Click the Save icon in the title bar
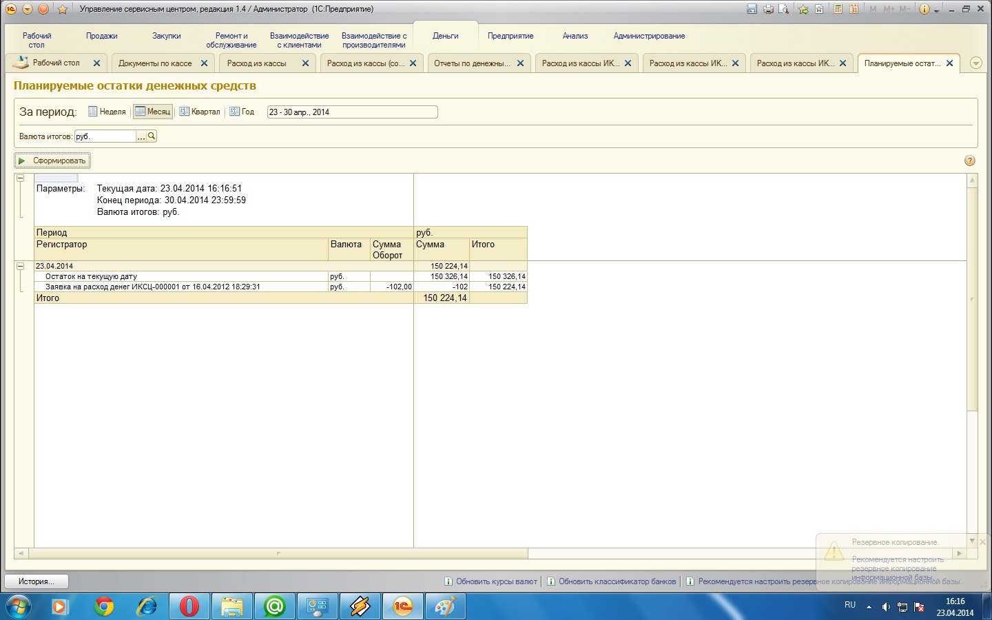The height and width of the screenshot is (620, 992). (x=752, y=9)
